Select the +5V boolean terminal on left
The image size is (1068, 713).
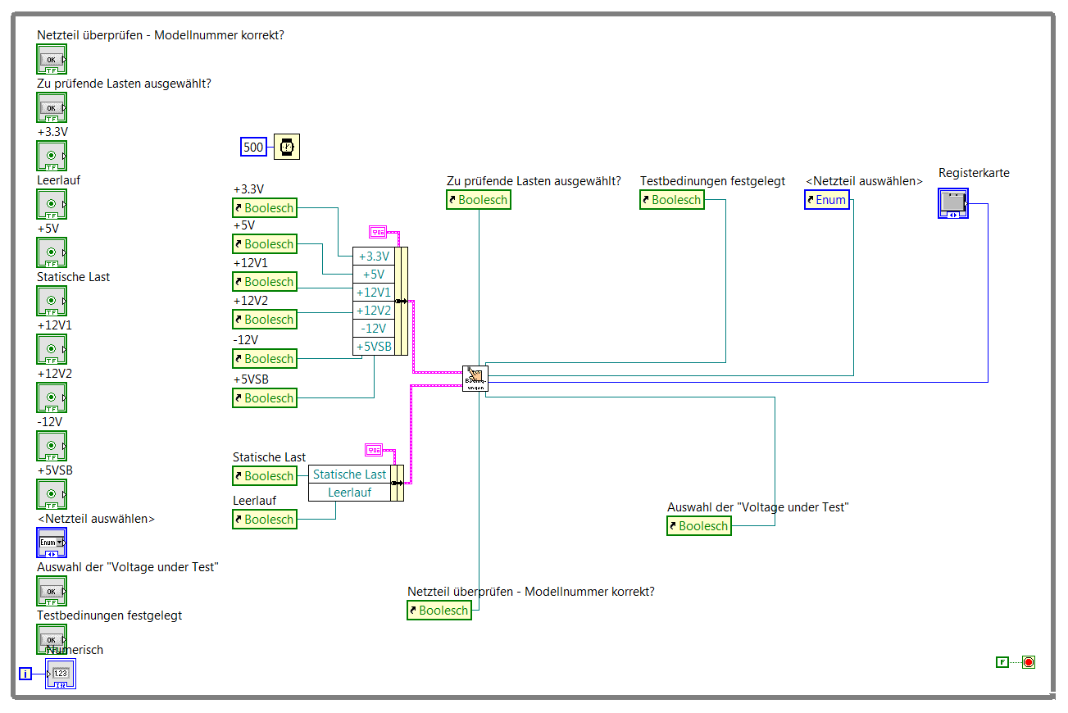pos(52,252)
